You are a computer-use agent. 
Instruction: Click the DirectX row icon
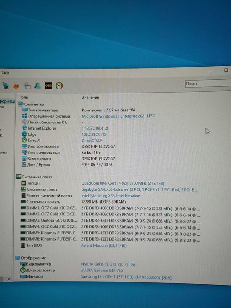(x=24, y=140)
